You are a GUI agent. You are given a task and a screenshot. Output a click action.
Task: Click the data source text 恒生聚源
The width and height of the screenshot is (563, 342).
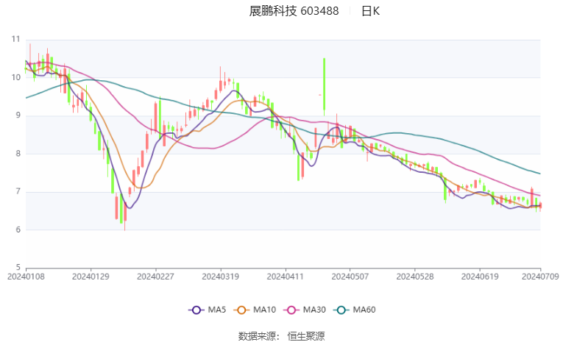(x=306, y=336)
